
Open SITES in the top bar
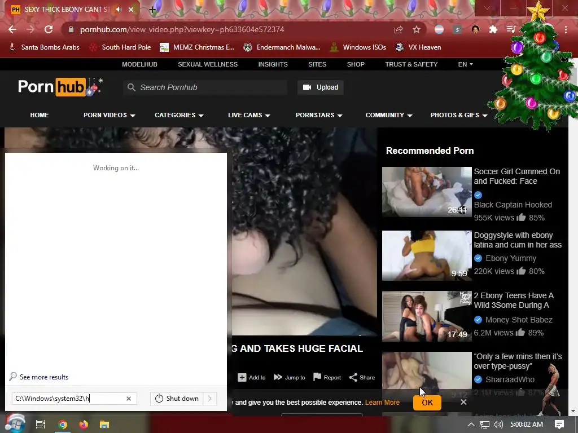317,64
